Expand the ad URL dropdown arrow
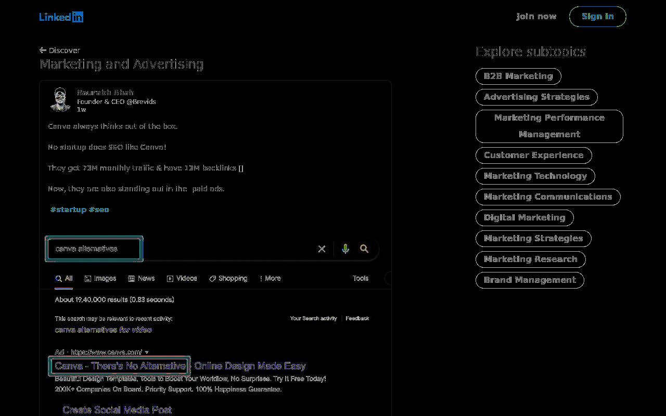666x416 pixels. coord(147,353)
